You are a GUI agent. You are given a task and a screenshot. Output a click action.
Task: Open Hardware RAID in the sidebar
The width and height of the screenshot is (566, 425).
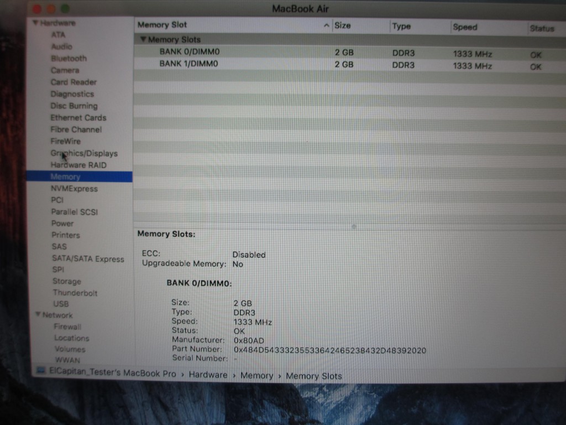(x=78, y=165)
